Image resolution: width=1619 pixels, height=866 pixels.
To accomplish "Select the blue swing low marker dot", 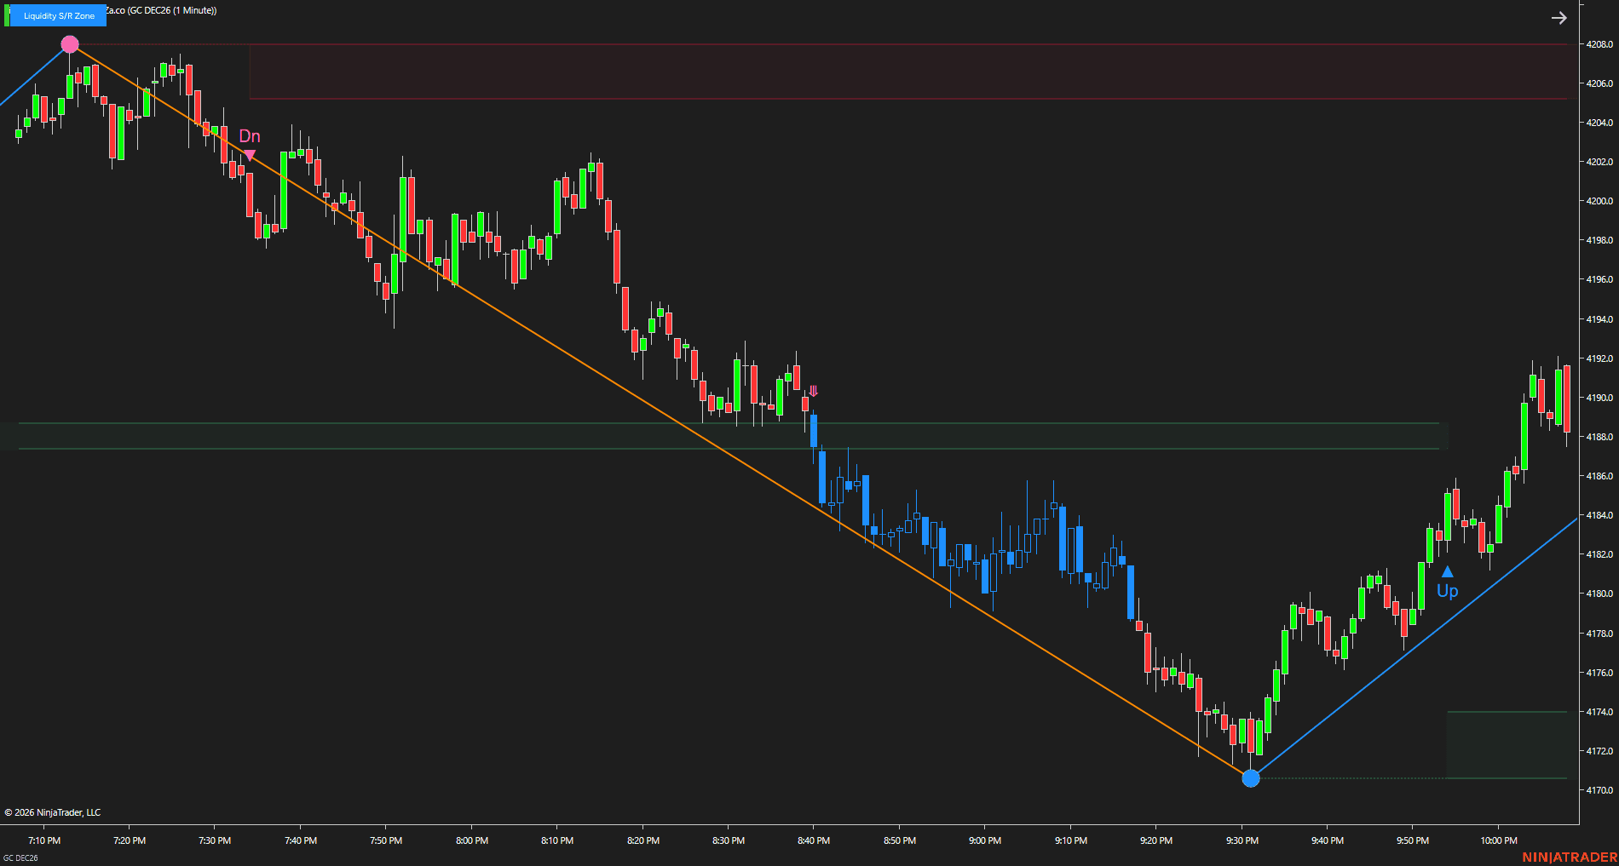I will tap(1251, 778).
